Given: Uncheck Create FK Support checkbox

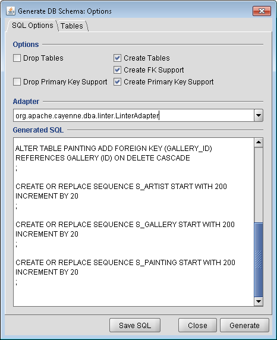Looking at the screenshot, I should pyautogui.click(x=117, y=70).
